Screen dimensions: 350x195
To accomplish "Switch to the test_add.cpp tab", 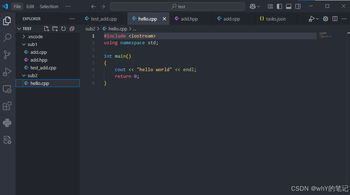I will 104,19.
